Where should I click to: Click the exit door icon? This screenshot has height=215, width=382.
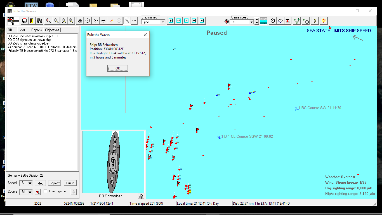[32, 21]
